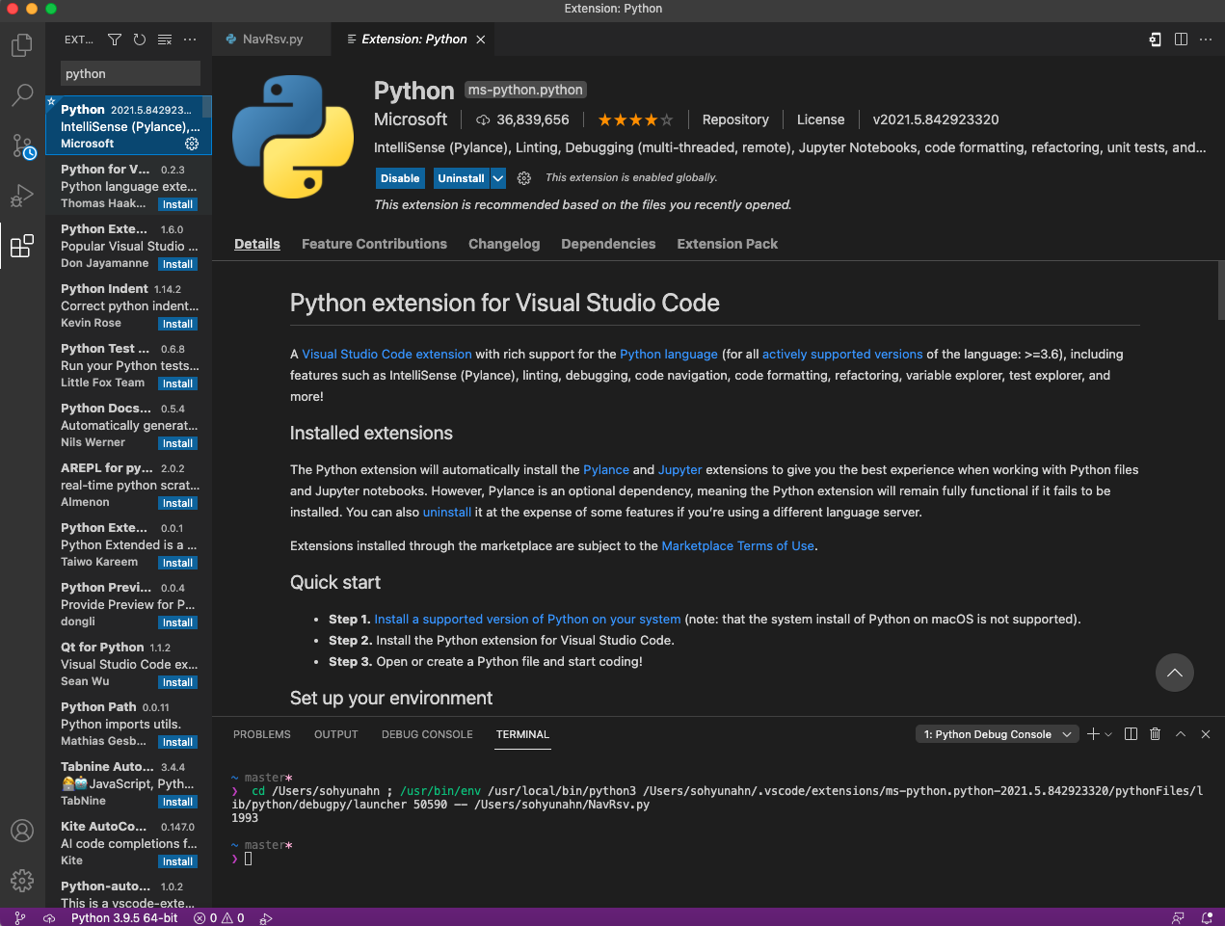
Task: Click the open changes editor icon
Action: (x=1156, y=40)
